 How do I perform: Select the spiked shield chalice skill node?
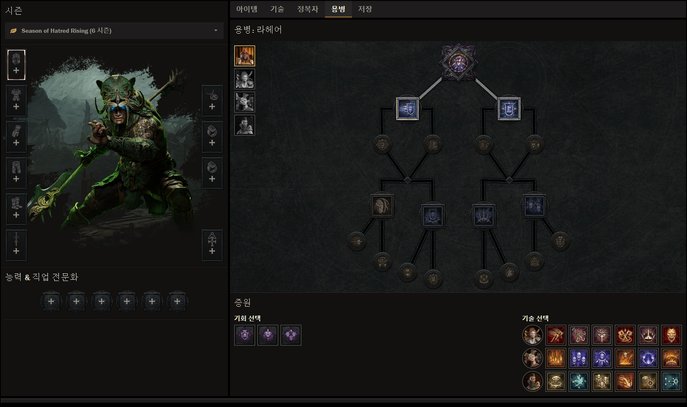click(x=509, y=109)
